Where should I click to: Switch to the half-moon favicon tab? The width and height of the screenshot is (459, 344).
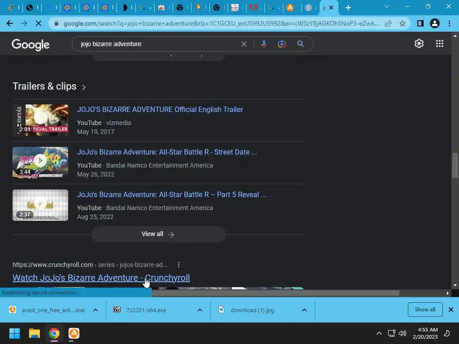(125, 8)
